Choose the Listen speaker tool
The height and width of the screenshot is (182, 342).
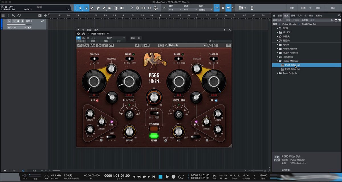pyautogui.click(x=122, y=8)
